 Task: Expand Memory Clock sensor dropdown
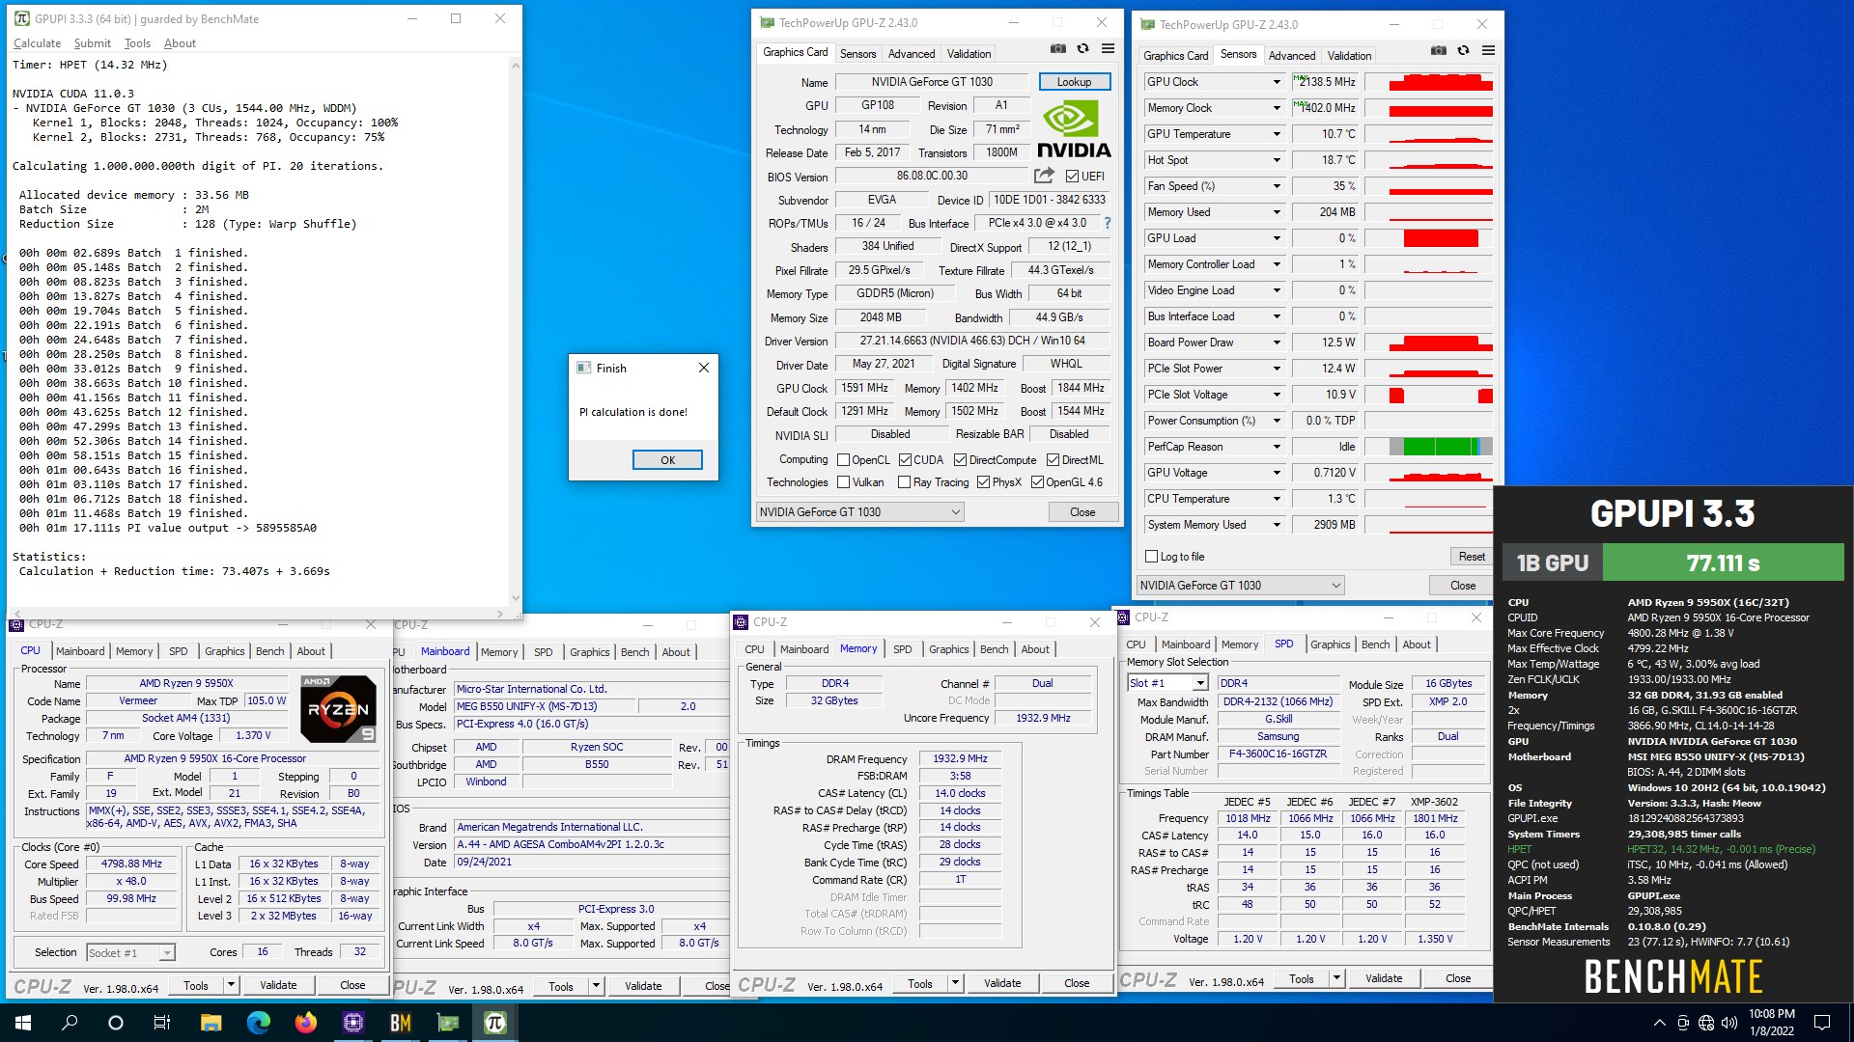coord(1277,108)
